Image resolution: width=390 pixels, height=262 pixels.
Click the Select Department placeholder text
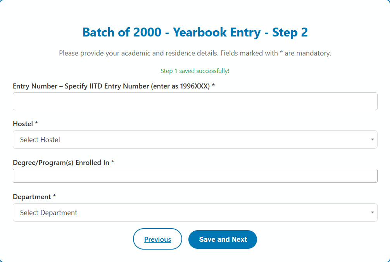point(48,213)
